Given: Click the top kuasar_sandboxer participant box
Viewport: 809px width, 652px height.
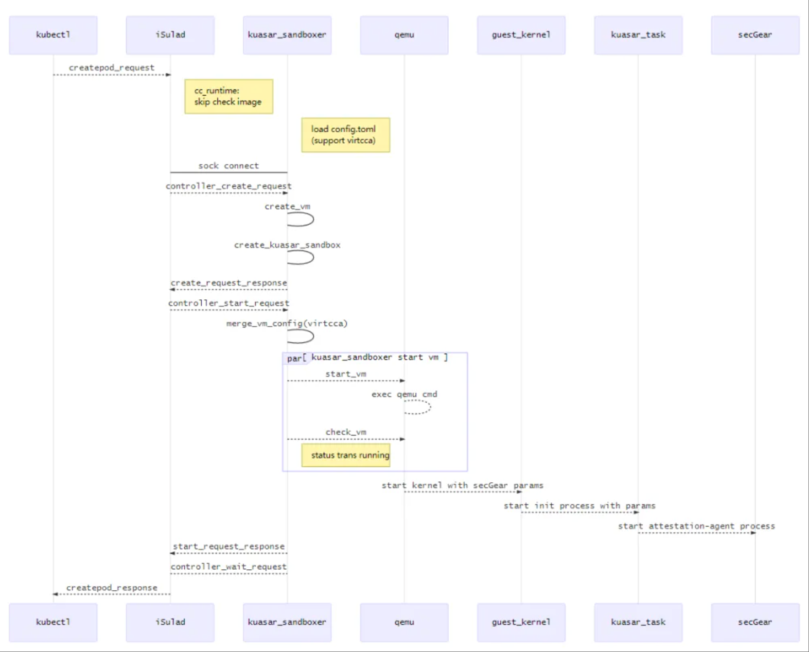Looking at the screenshot, I should [x=287, y=35].
